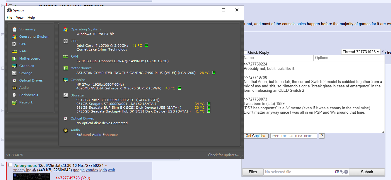
Task: Click the speccy.jpg thumbnail image
Action: pos(31,176)
